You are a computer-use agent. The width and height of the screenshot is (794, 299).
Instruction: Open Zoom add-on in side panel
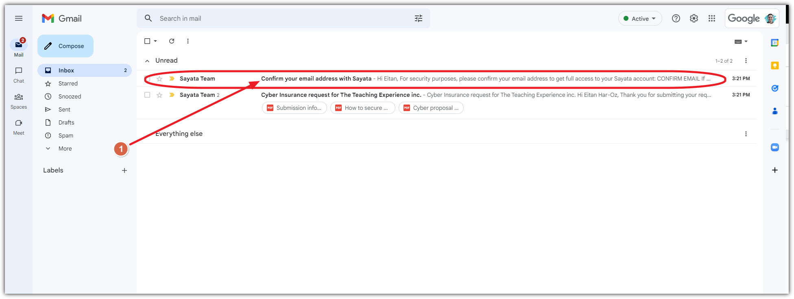(775, 147)
